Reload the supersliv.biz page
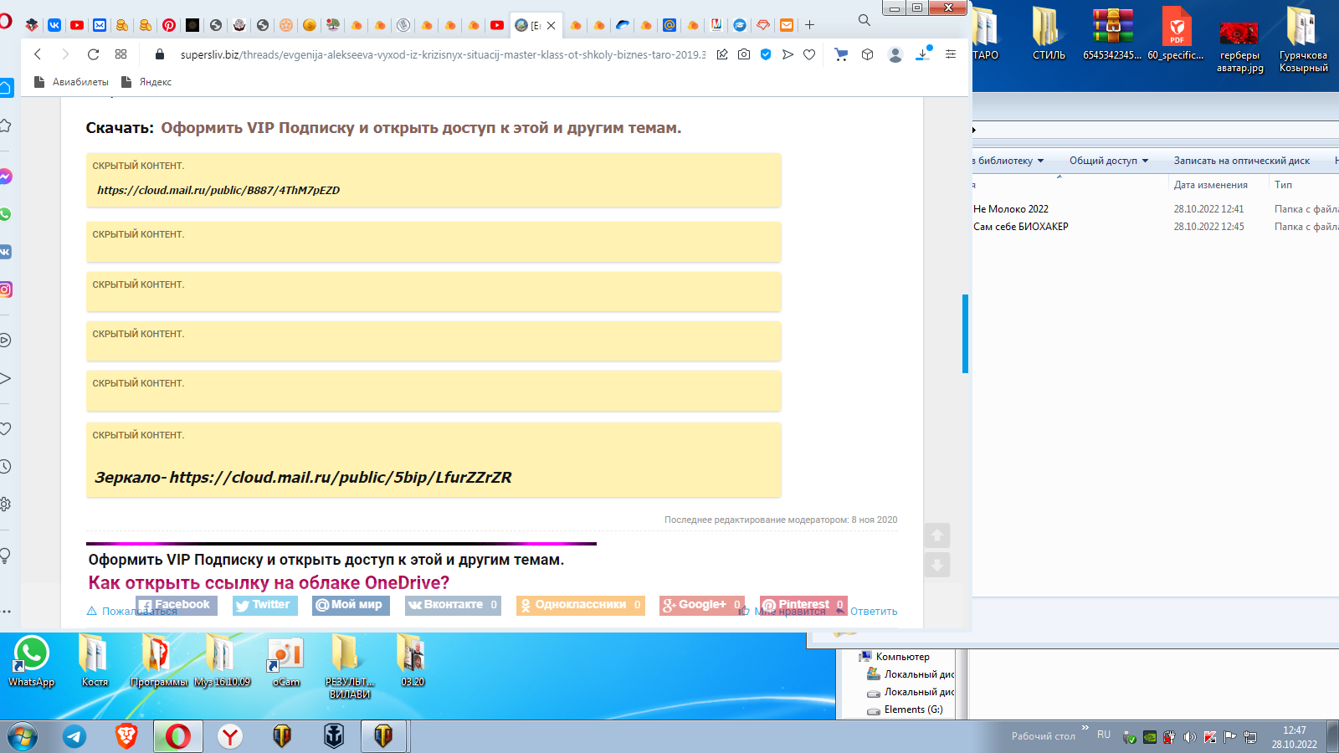1339x753 pixels. [x=93, y=54]
